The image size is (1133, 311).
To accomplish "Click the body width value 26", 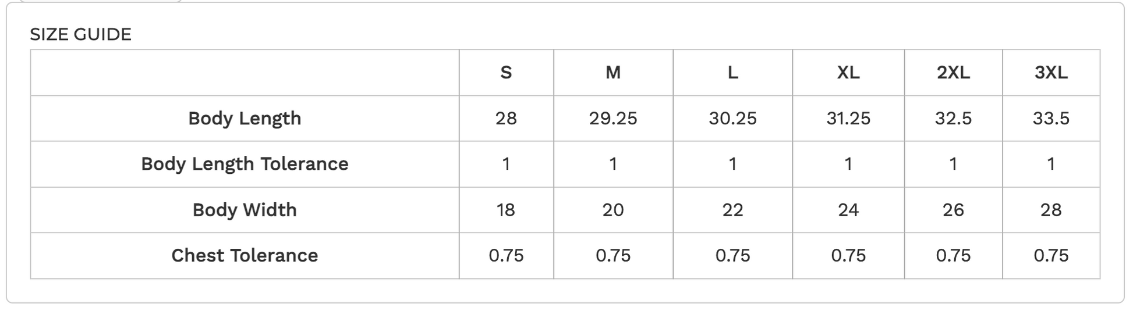I will click(953, 210).
